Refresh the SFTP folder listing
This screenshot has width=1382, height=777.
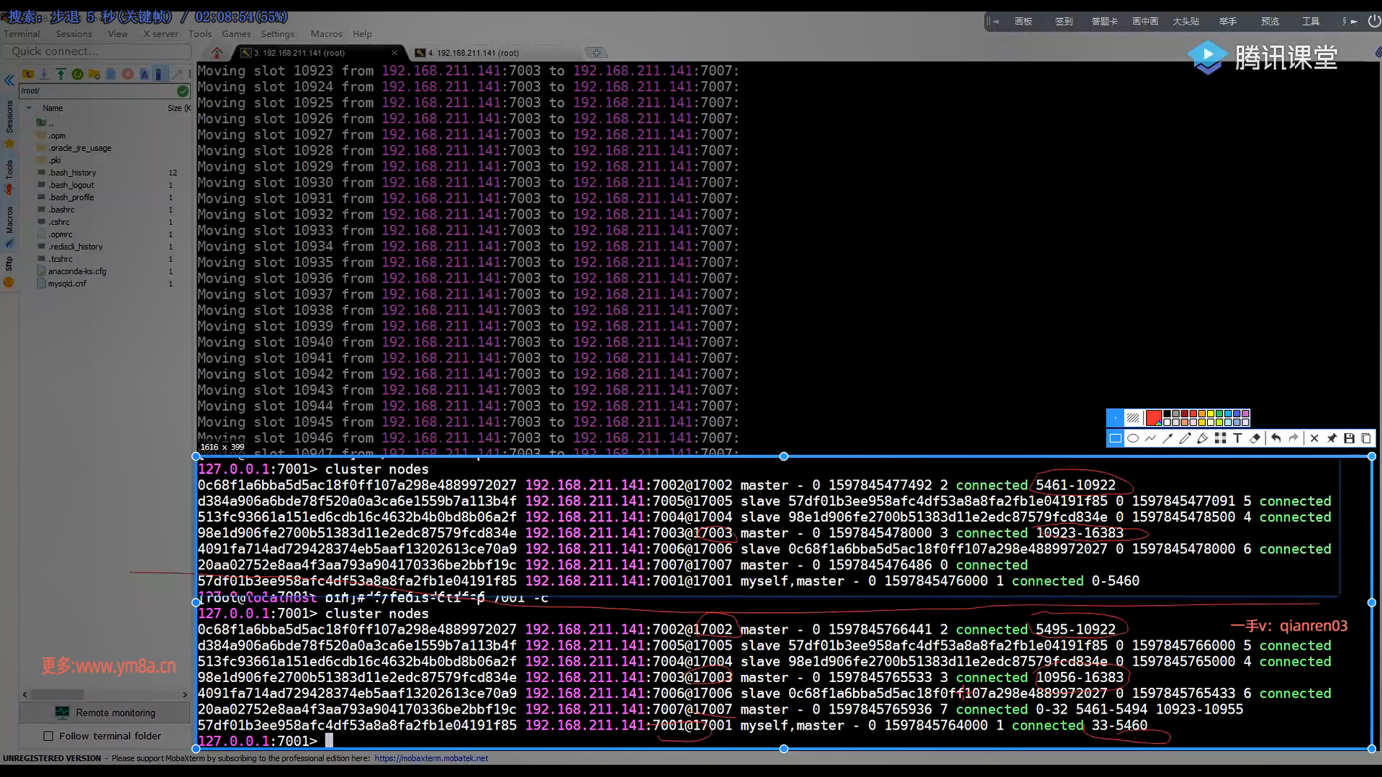pos(77,74)
